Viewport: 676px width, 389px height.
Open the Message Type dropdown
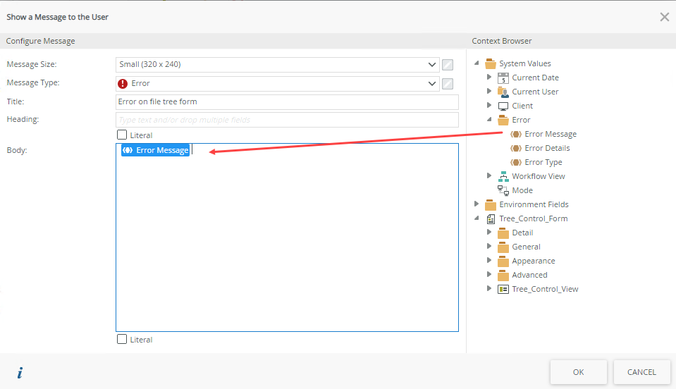tap(278, 84)
